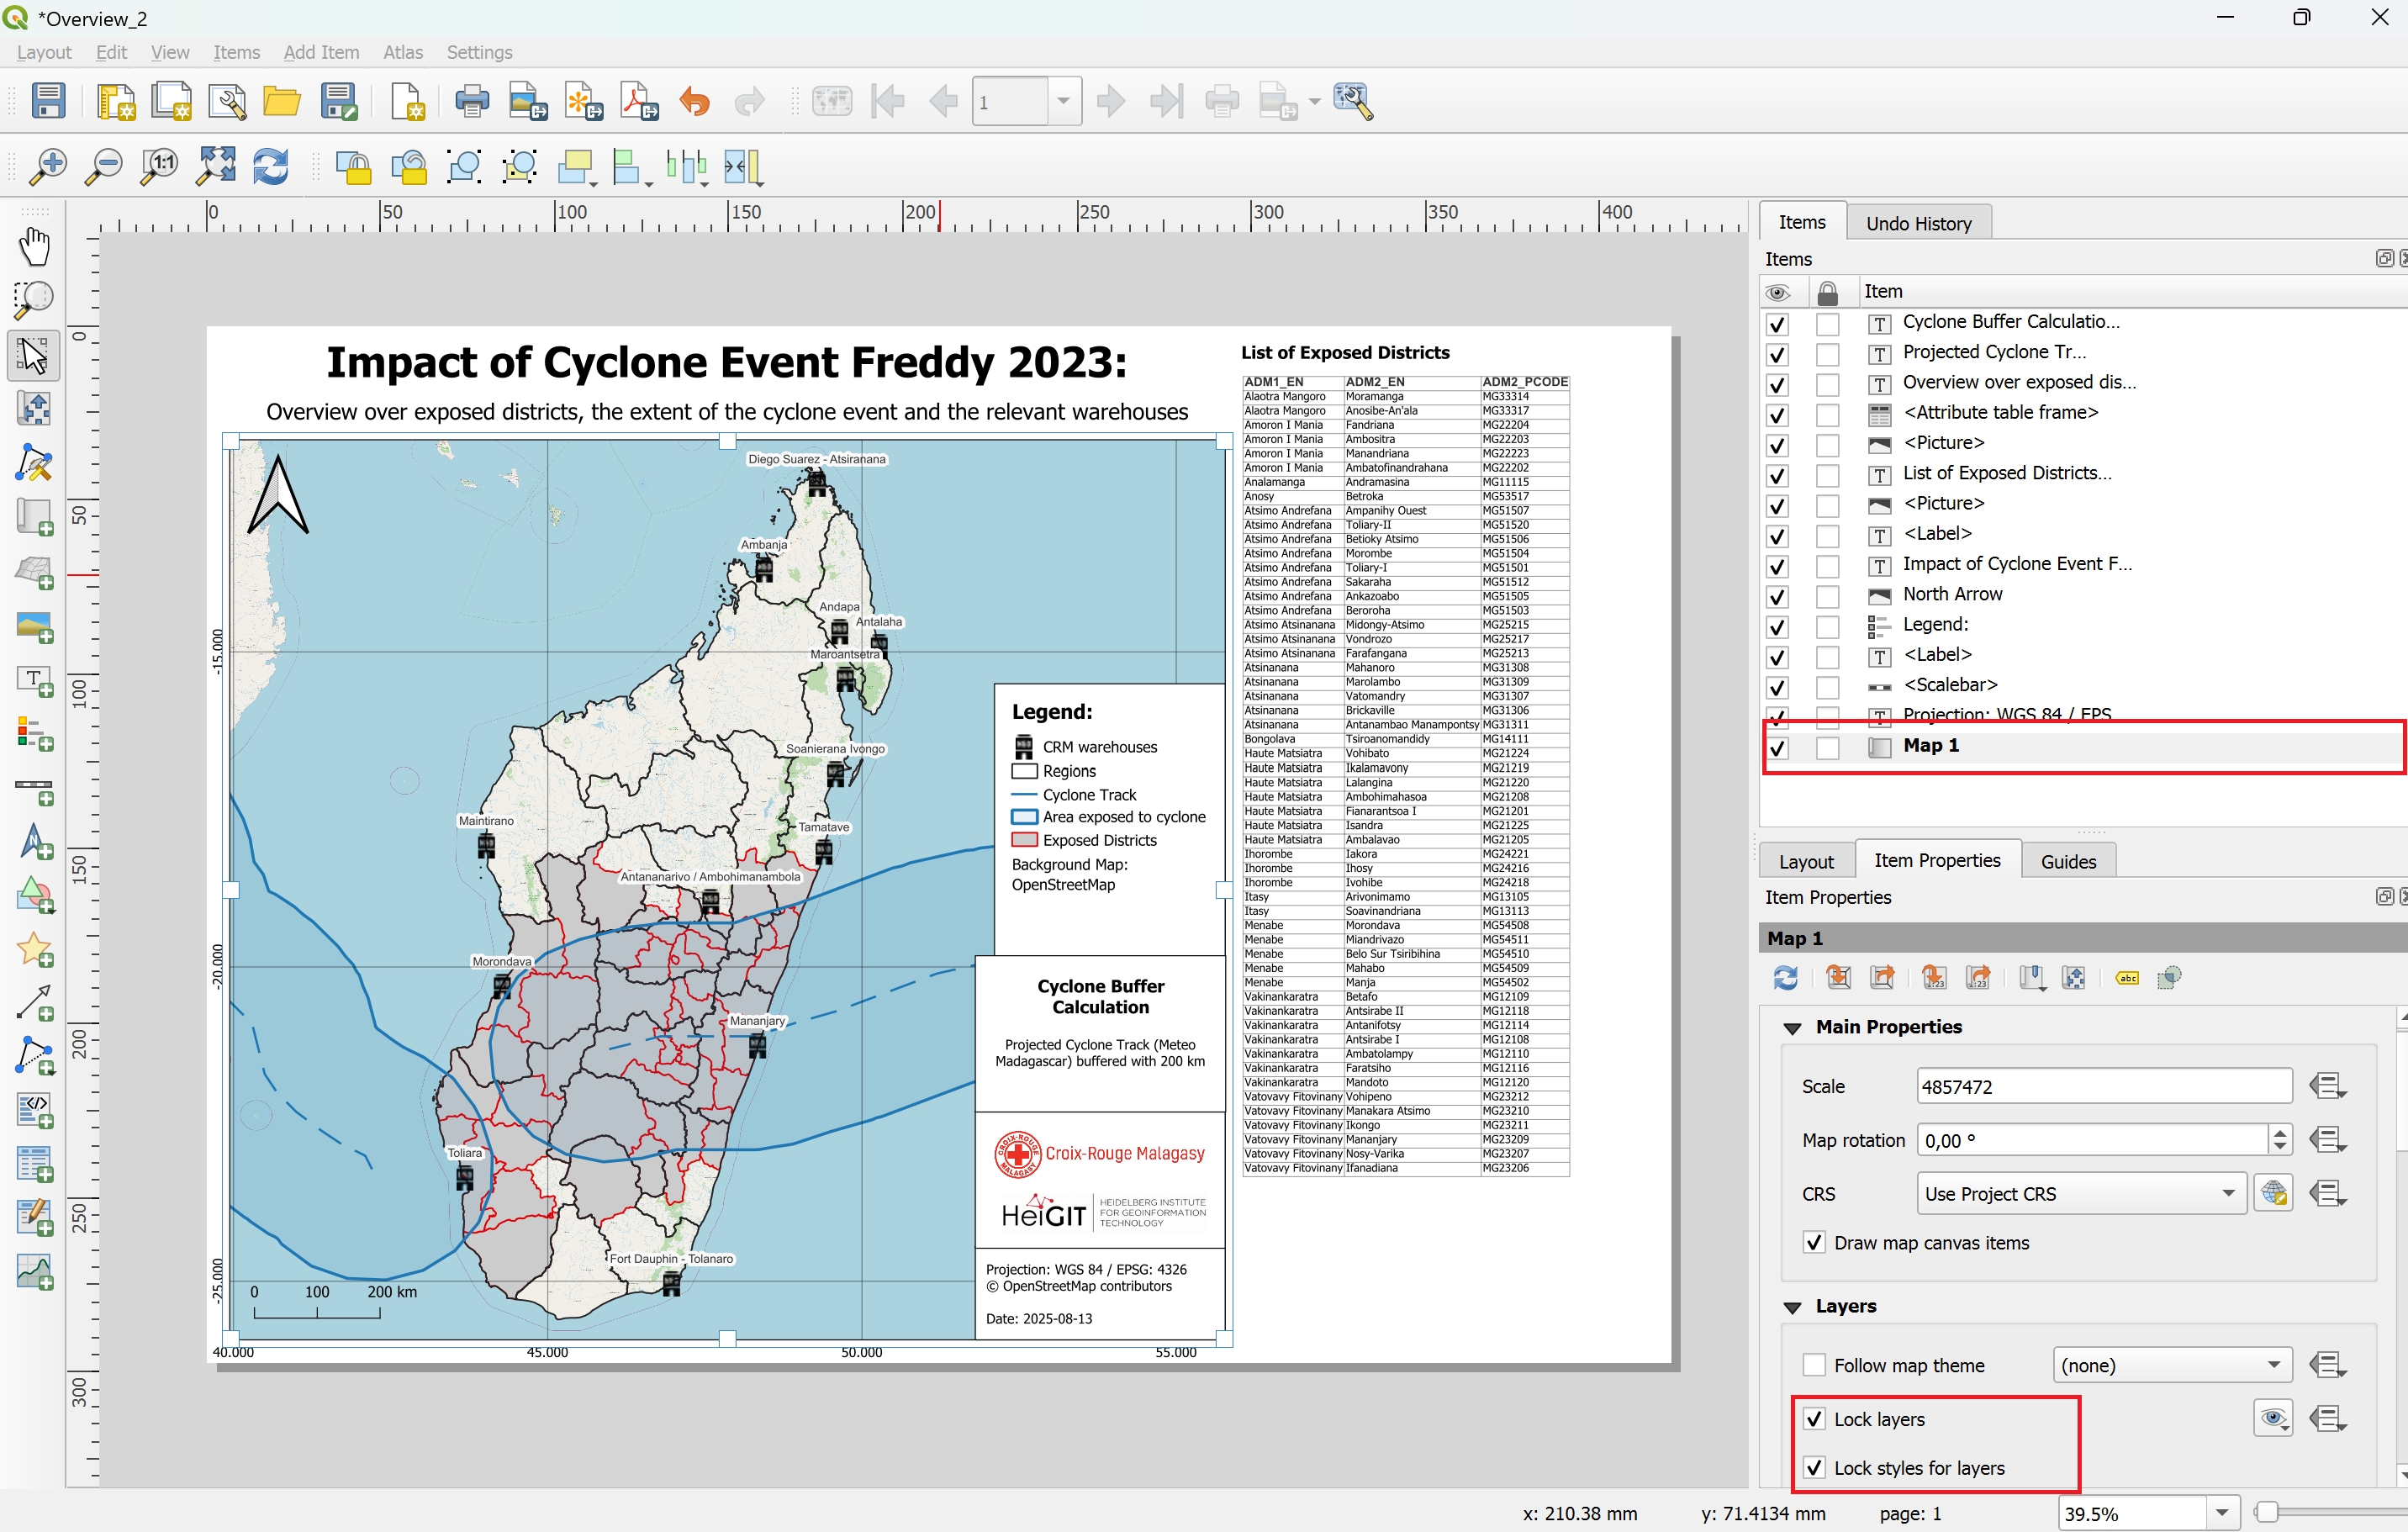
Task: Click the set layer visibility eye button
Action: pyautogui.click(x=2274, y=1418)
